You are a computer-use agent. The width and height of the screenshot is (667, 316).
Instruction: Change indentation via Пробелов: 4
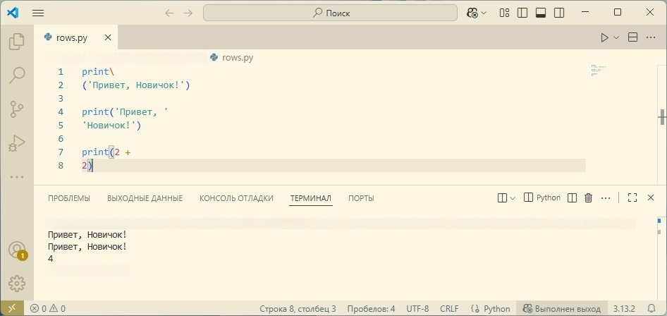(371, 309)
